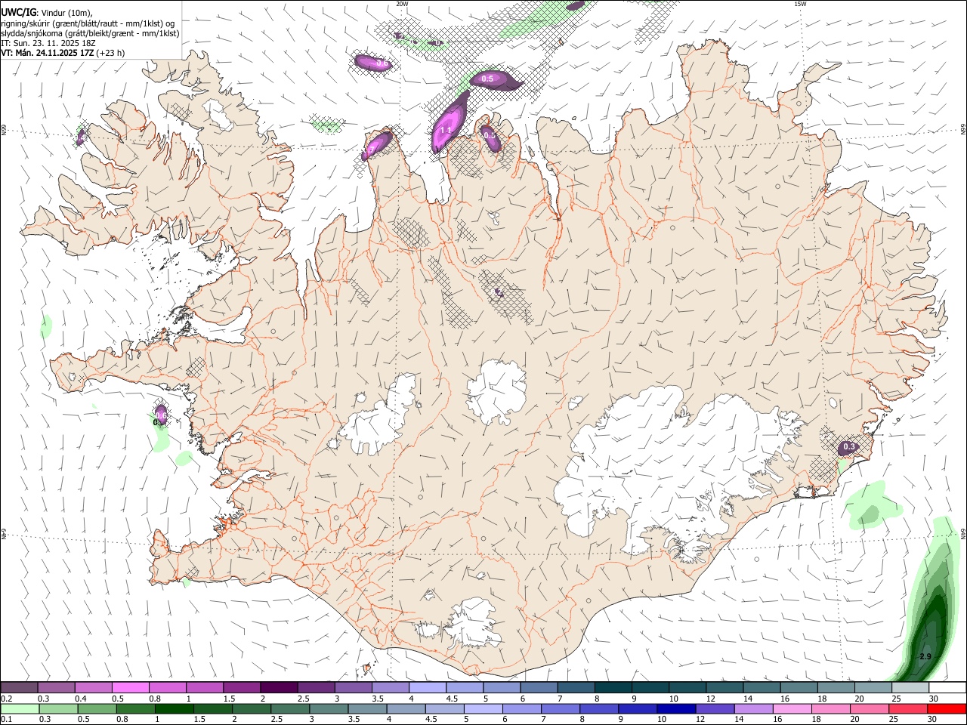
Task: Click 0.5 label inside the elongated offshore snow patch
Action: [x=487, y=79]
